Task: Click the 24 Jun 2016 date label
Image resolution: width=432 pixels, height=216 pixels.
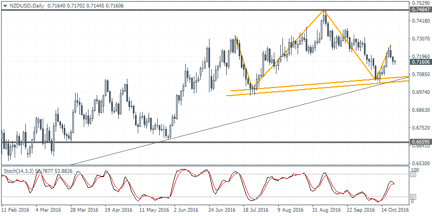Action: click(222, 210)
